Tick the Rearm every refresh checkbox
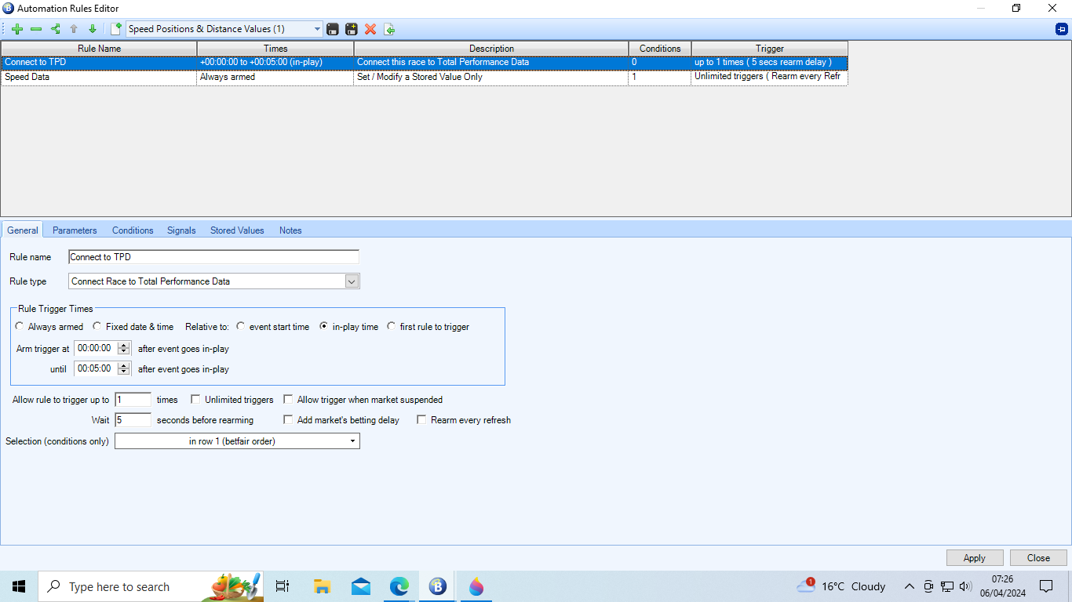Image resolution: width=1072 pixels, height=602 pixels. (422, 420)
